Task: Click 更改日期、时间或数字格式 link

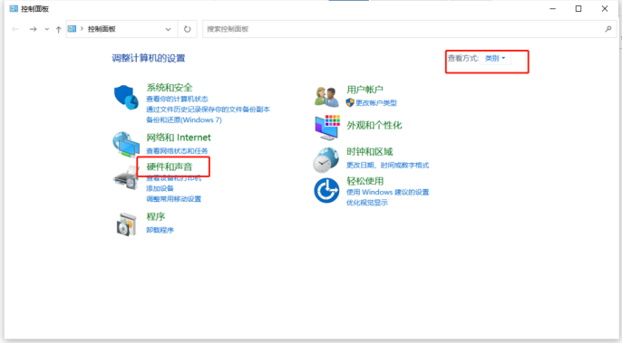Action: 387,165
